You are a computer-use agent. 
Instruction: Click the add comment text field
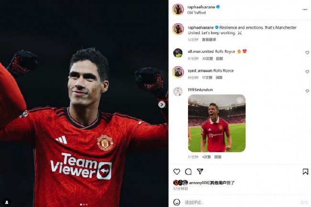[x=241, y=202]
